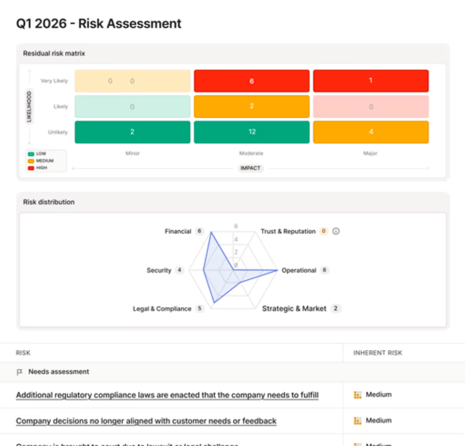Click the Medium risk icon on the lawsuit risk row

(x=358, y=444)
